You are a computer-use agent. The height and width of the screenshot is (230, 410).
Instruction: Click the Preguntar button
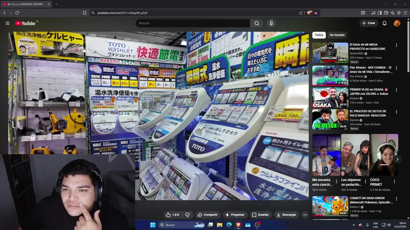235,215
